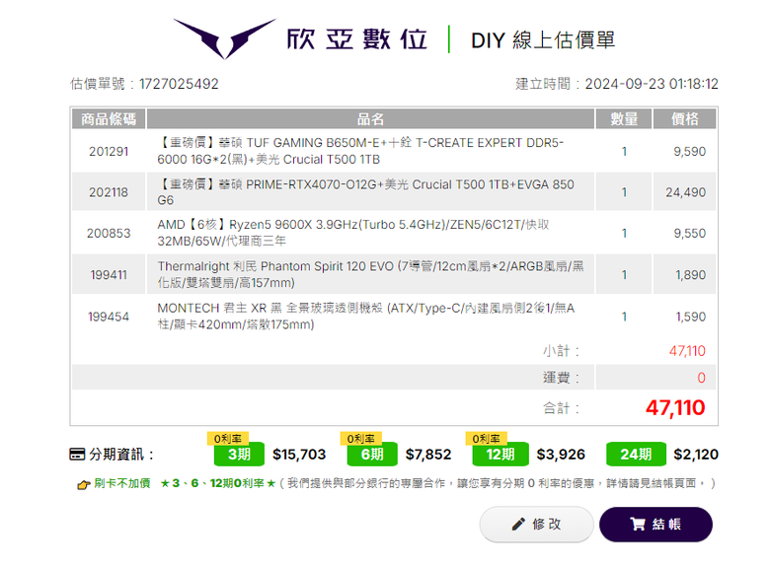Click the 0利率 tag above 6期
Screen dimensions: 770x568
[361, 439]
